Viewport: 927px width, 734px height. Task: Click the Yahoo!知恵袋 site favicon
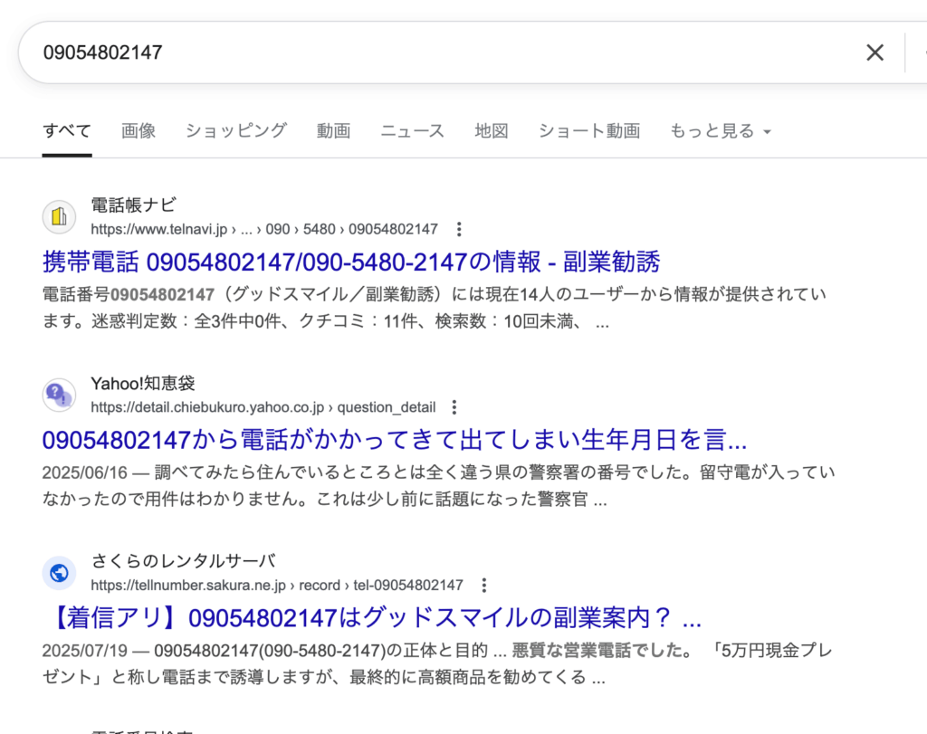pos(59,395)
